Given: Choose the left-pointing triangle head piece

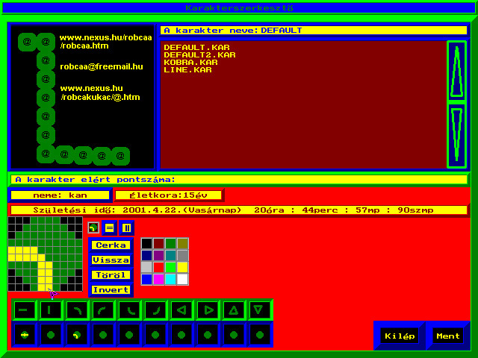Looking at the screenshot, I should click(181, 310).
